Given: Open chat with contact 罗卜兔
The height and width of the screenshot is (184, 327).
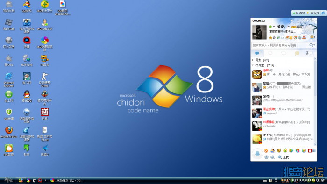Looking at the screenshot, I should pos(282,139).
